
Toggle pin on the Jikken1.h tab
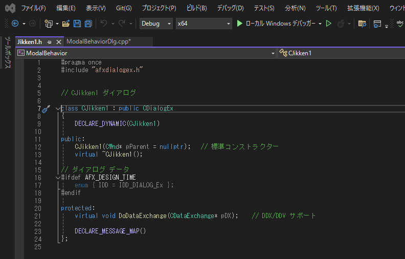tap(49, 41)
